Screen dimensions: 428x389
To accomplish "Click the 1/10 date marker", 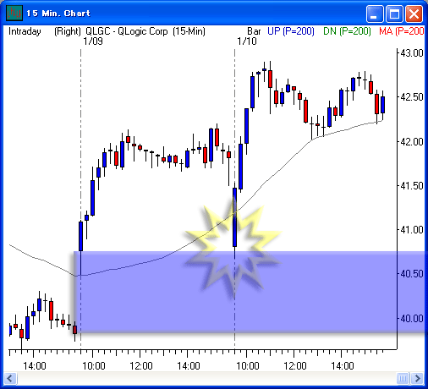I will click(x=247, y=41).
